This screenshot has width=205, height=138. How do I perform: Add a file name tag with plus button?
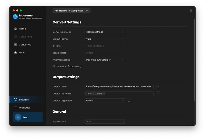[158, 94]
